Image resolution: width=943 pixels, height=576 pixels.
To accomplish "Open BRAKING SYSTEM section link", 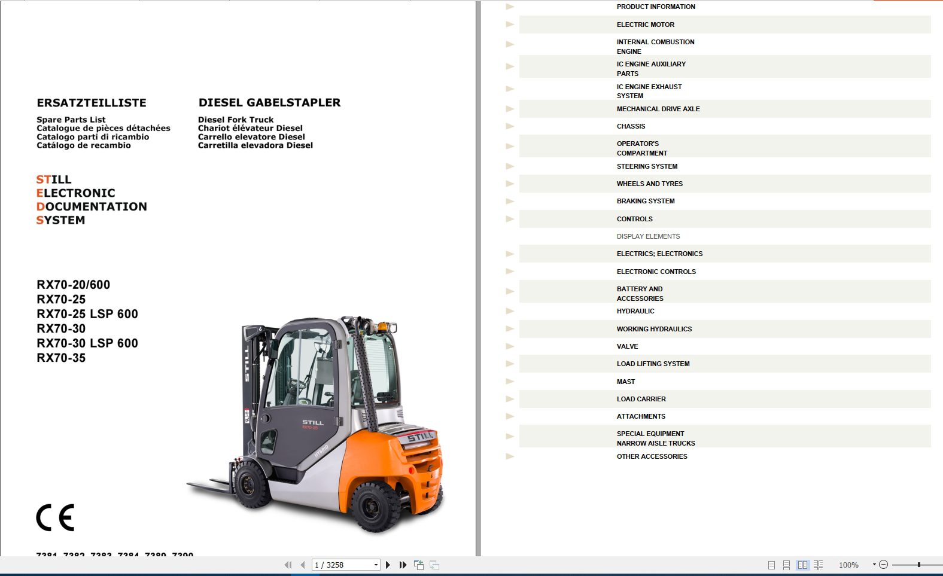I will (x=646, y=201).
